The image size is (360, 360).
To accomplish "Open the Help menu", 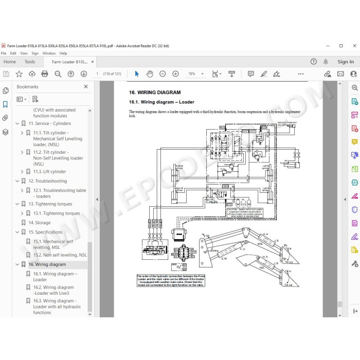I will pyautogui.click(x=63, y=53).
